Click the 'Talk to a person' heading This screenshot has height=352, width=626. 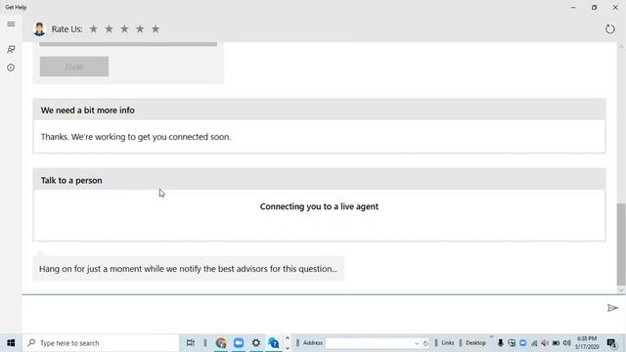(x=71, y=180)
